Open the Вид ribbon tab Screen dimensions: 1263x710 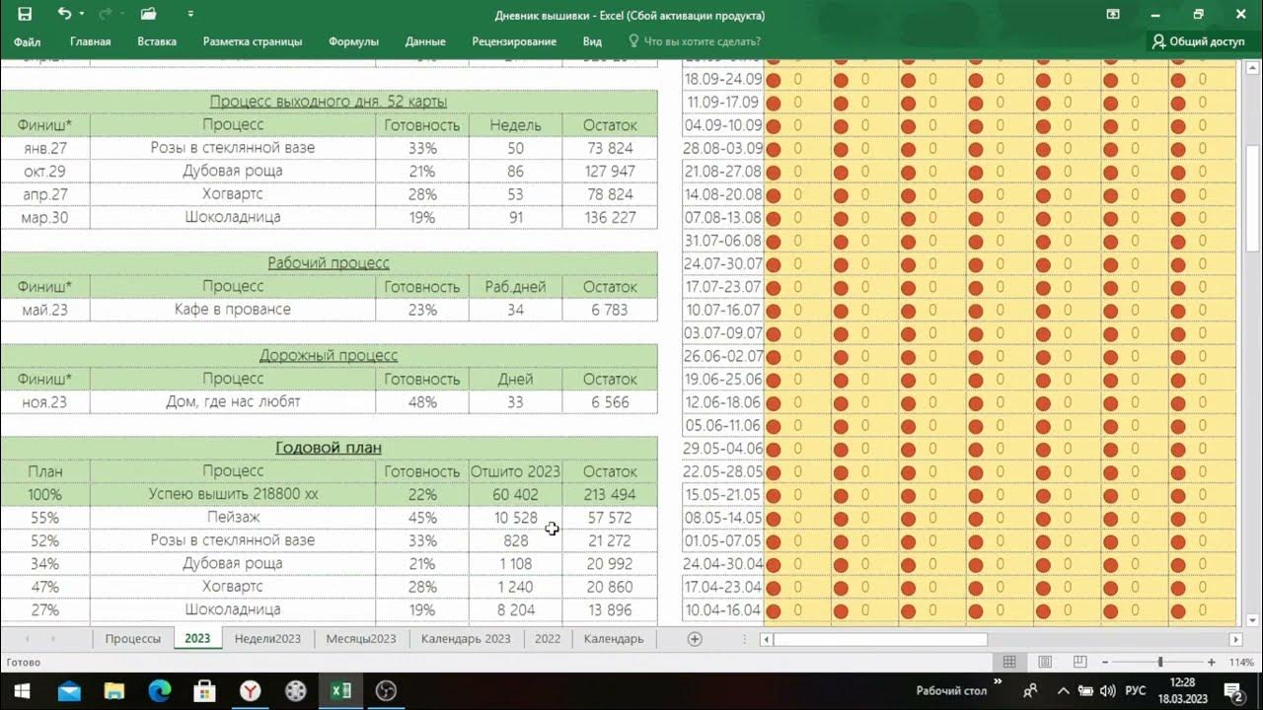592,42
